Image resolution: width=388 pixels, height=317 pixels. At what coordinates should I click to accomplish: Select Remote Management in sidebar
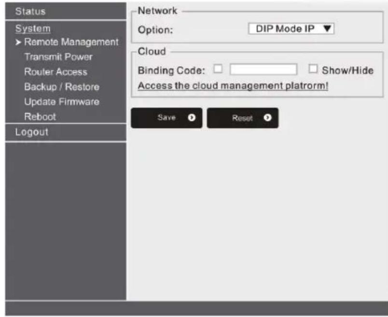coord(71,42)
